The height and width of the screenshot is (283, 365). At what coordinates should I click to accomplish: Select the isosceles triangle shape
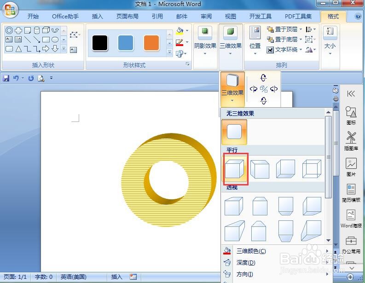click(x=18, y=49)
